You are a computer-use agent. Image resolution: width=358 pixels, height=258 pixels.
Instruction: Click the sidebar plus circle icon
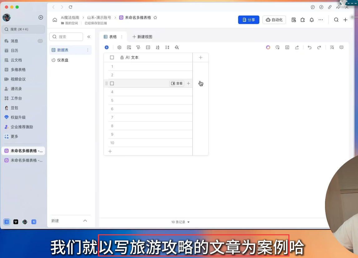click(41, 17)
